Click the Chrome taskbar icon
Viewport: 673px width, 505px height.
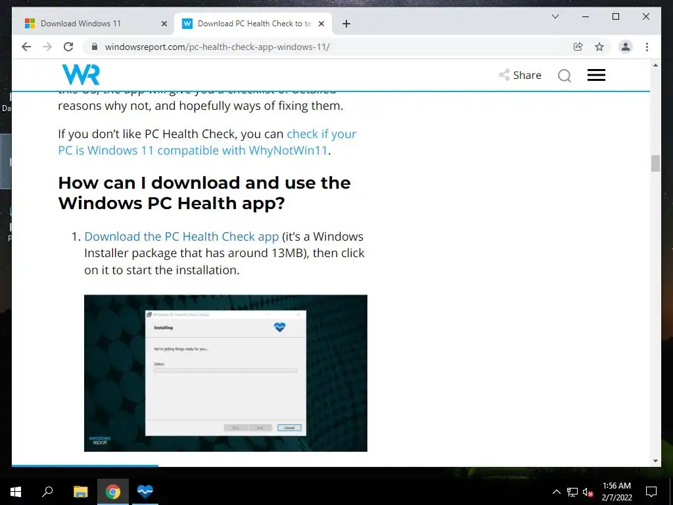(x=113, y=492)
